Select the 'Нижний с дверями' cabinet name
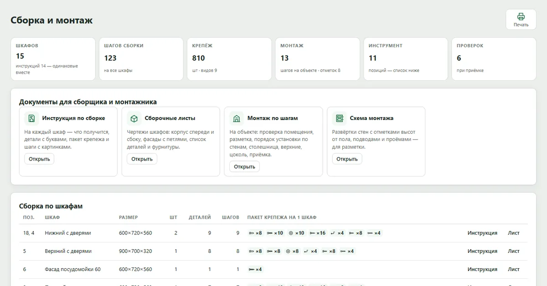 click(68, 233)
